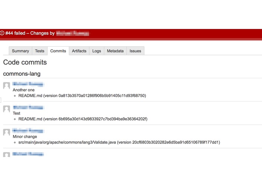The image size is (262, 186).
Task: Click avatar beside 'Another one' commit
Action: pyautogui.click(x=6, y=85)
